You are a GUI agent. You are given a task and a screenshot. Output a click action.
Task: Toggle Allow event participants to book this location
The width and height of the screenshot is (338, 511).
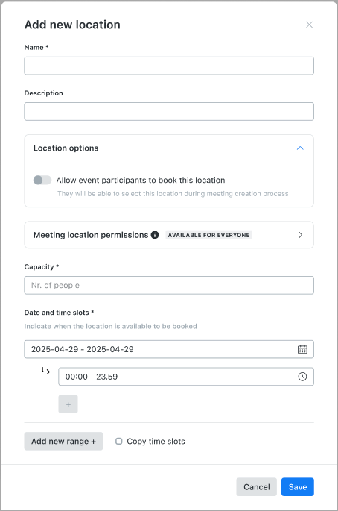click(42, 180)
